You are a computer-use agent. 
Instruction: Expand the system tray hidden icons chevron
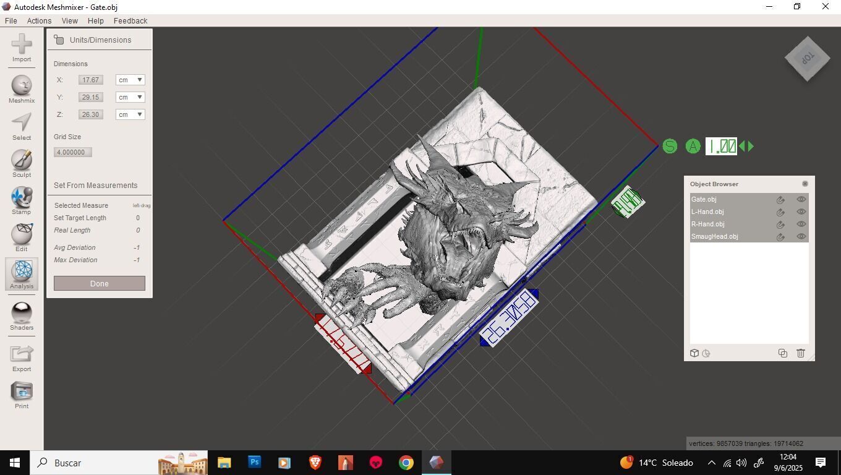point(711,463)
